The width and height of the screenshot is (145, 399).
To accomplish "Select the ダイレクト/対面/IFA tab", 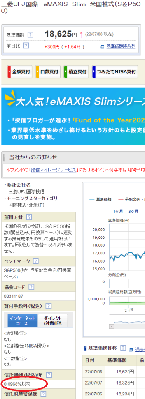I will [53, 320].
